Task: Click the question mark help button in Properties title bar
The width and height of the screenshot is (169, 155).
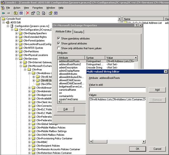Action: (x=136, y=25)
